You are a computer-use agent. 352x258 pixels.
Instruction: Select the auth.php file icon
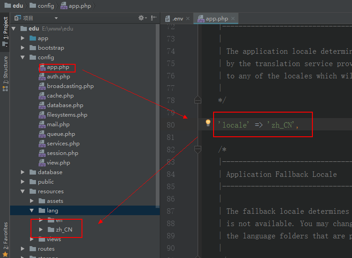(42, 77)
